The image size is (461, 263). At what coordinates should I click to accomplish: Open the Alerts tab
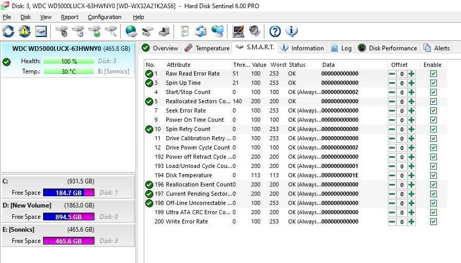tap(436, 48)
